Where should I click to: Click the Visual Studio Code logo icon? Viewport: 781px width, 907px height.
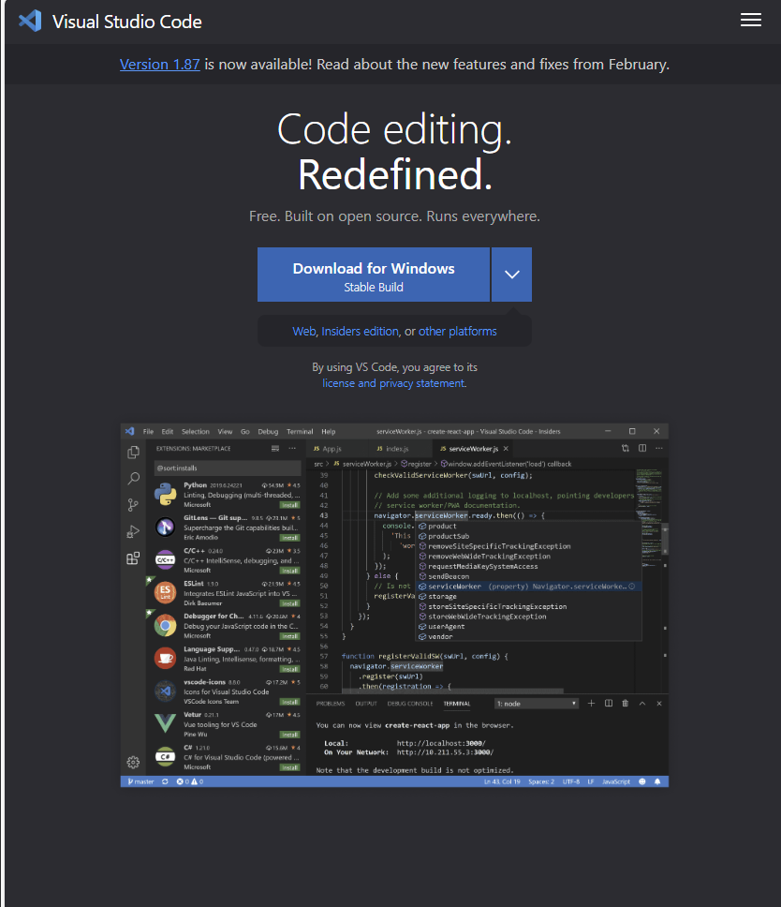[30, 22]
